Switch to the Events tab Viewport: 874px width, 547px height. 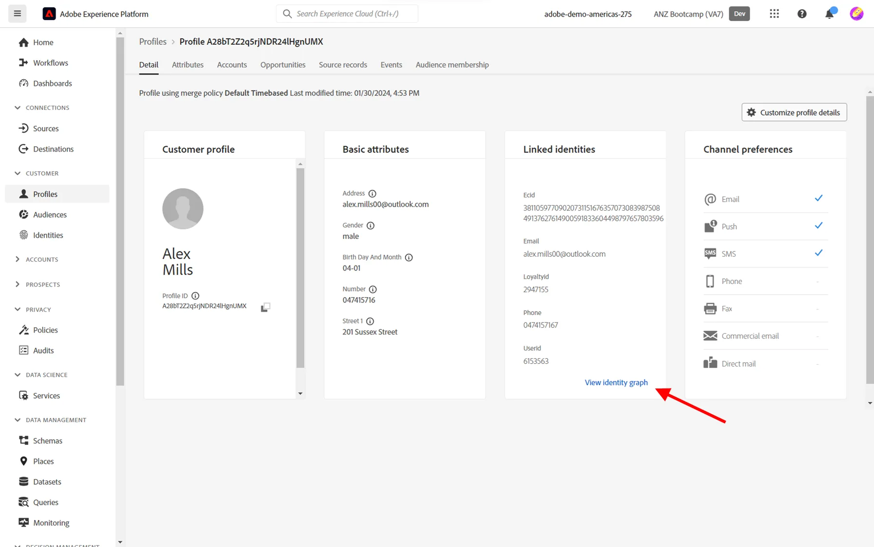(391, 65)
